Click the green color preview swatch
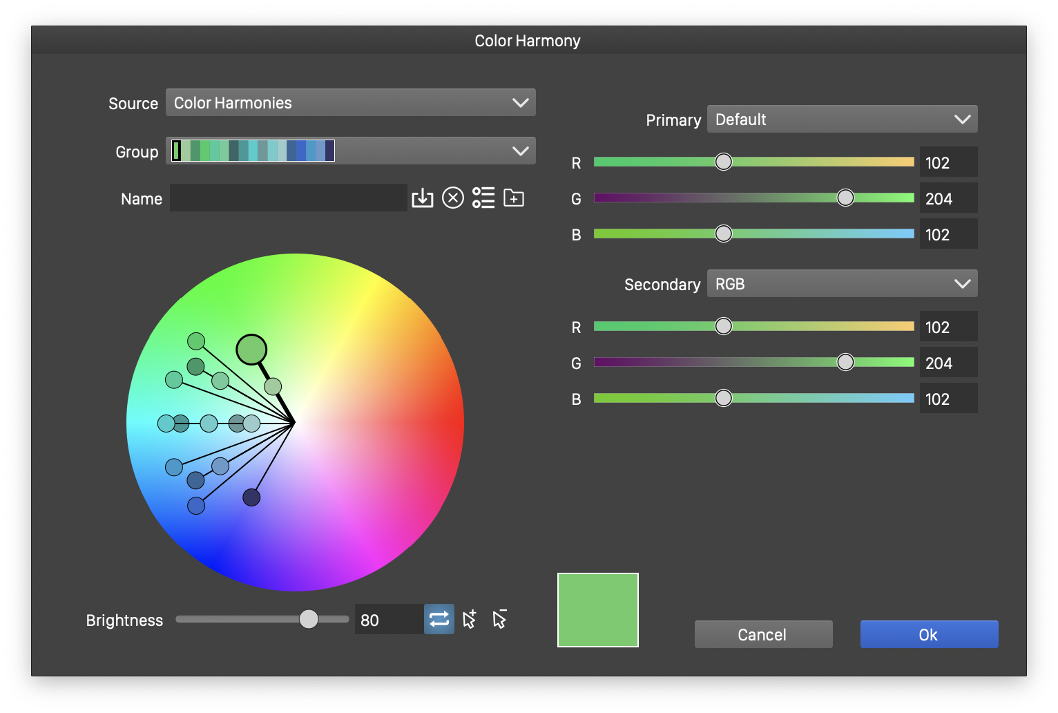 (598, 610)
